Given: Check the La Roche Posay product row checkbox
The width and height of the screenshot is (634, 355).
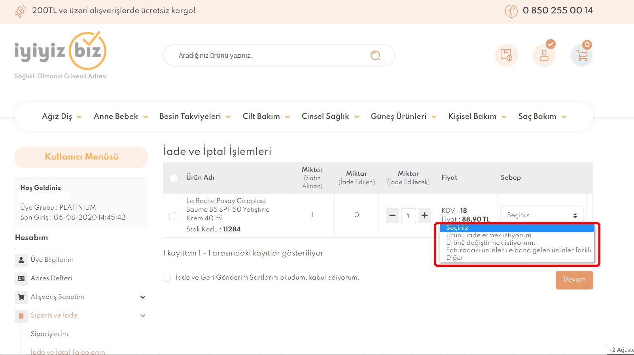Looking at the screenshot, I should point(173,216).
